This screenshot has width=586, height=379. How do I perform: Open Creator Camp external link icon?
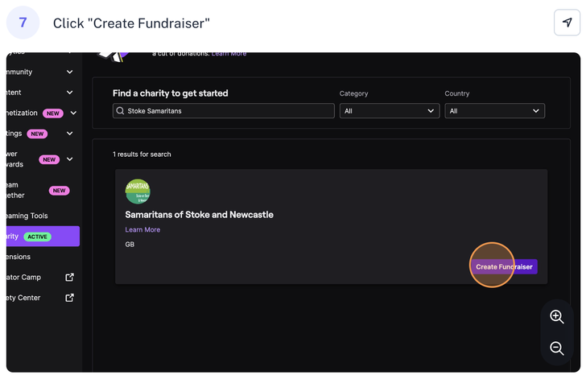[x=69, y=277]
